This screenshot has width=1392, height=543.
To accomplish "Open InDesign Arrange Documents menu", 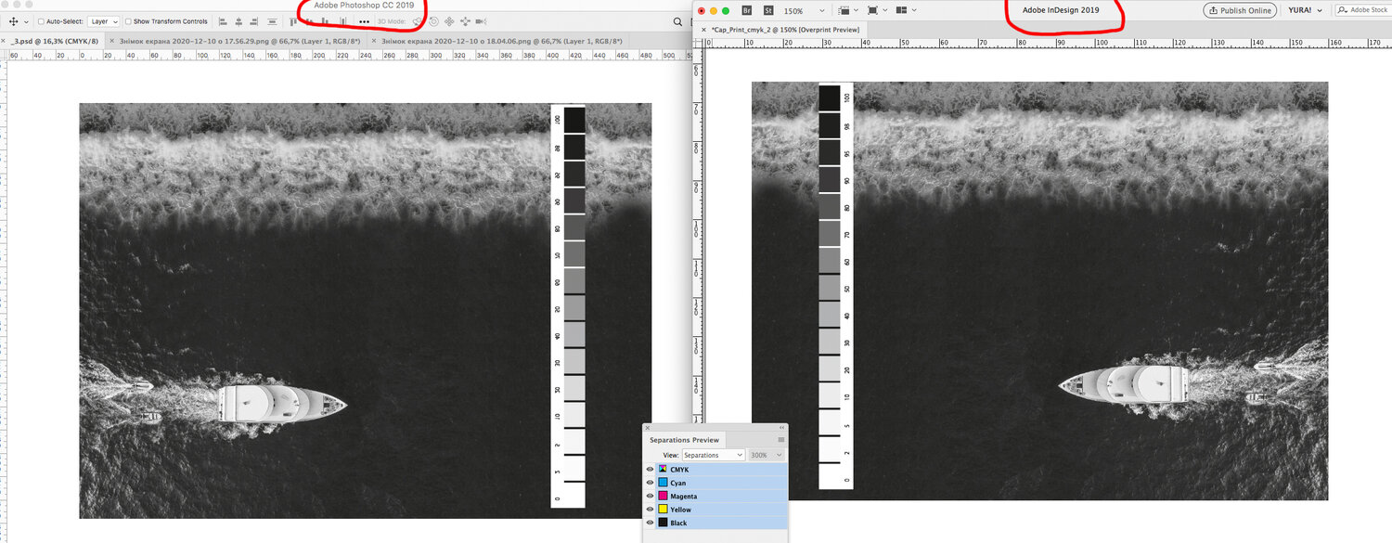I will [906, 10].
